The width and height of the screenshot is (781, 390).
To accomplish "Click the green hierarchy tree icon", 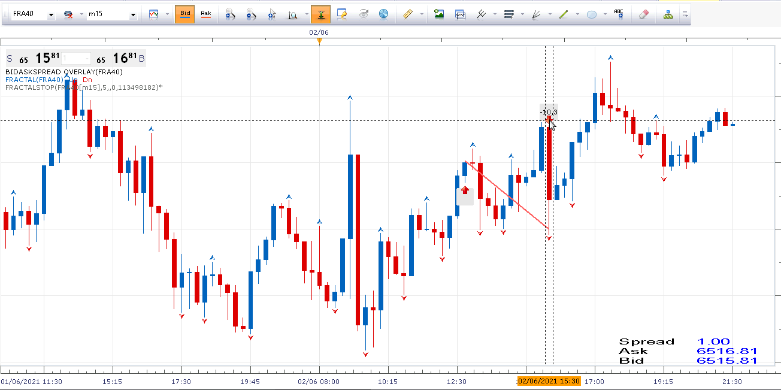I will coord(668,14).
